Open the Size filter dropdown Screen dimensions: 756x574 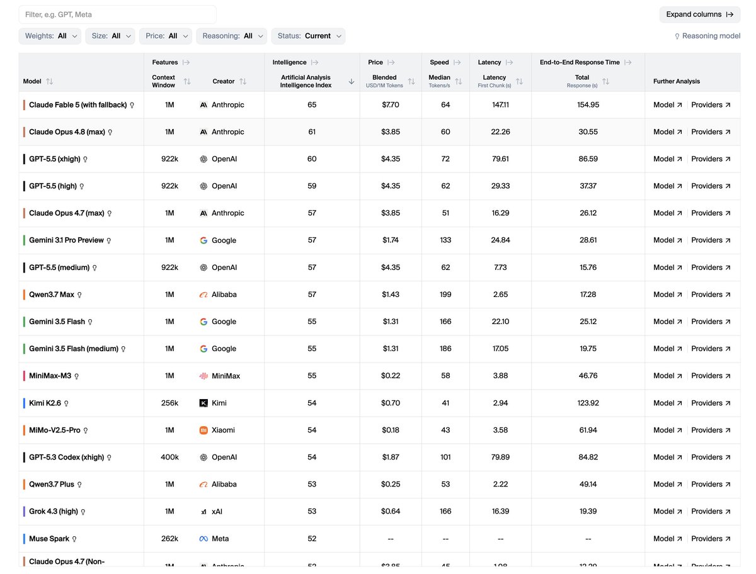pos(110,36)
